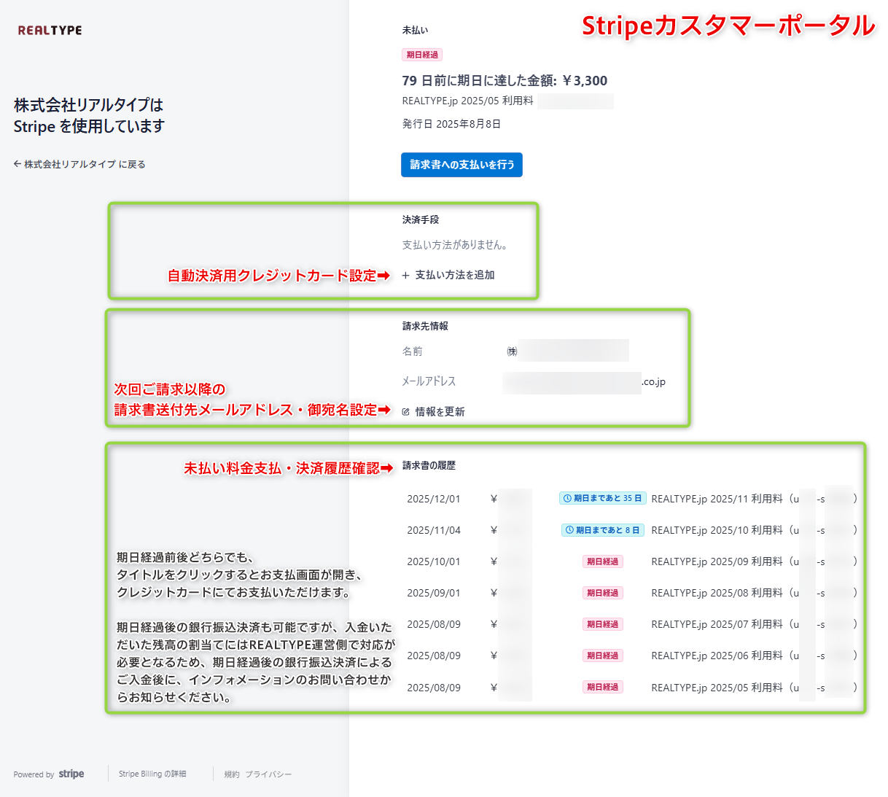Select the 2025/12/01 invoice date row
The width and height of the screenshot is (888, 797).
(434, 499)
